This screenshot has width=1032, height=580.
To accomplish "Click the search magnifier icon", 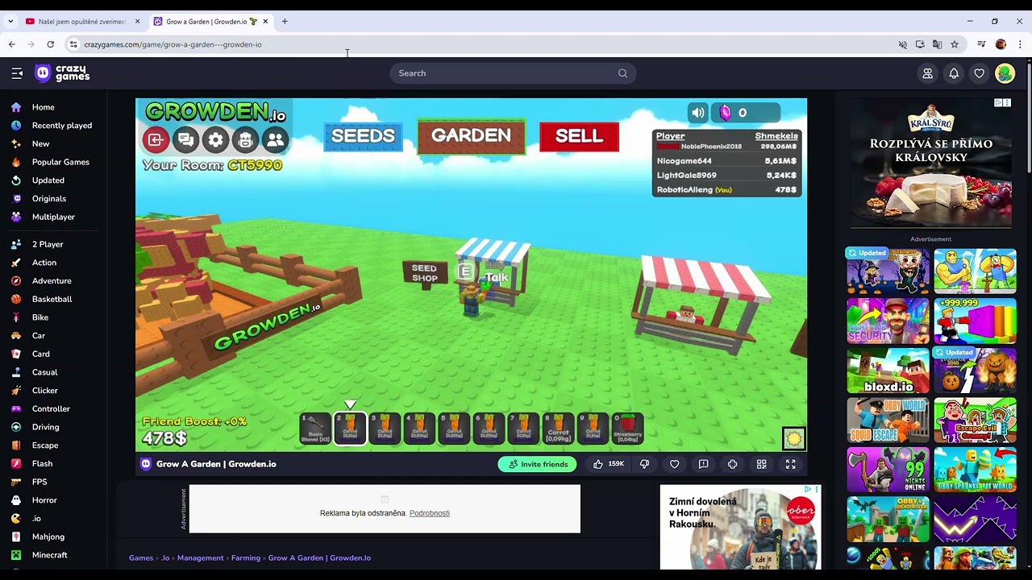I will (622, 73).
